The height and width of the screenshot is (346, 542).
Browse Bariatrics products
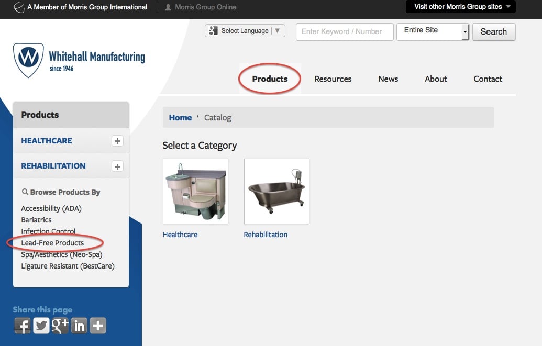[36, 220]
